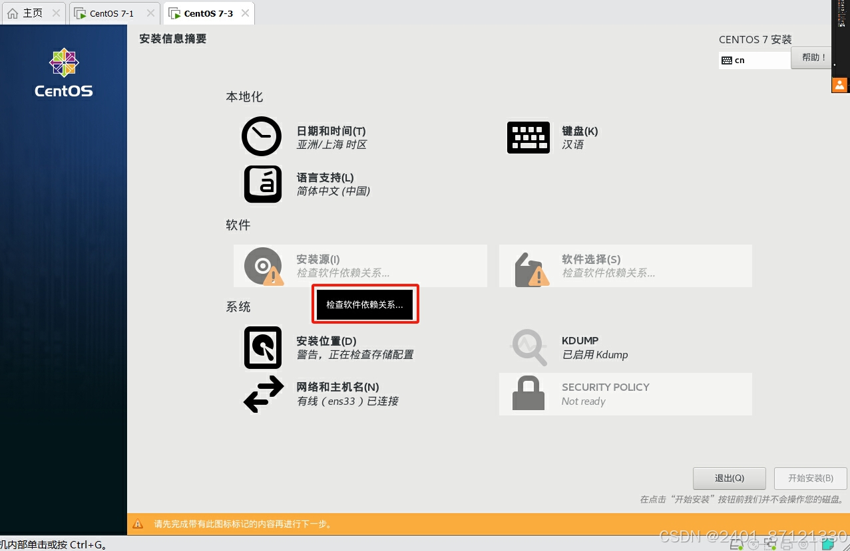Click the installation source disc icon
The image size is (850, 551).
coord(263,266)
